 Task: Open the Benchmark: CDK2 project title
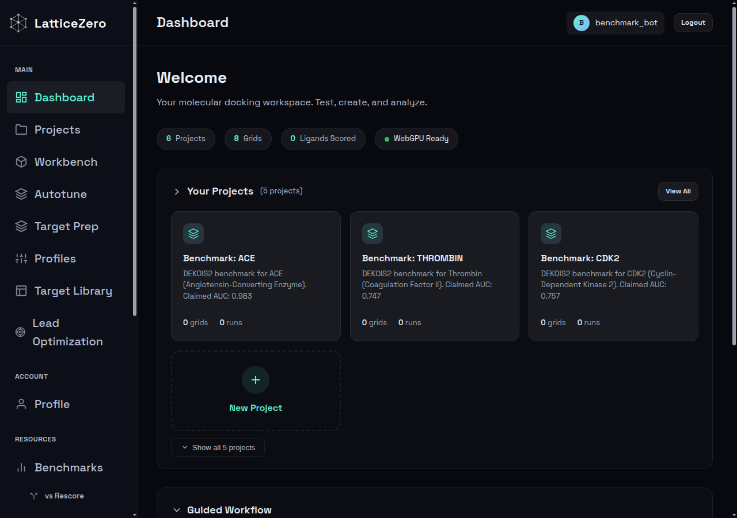click(x=580, y=258)
